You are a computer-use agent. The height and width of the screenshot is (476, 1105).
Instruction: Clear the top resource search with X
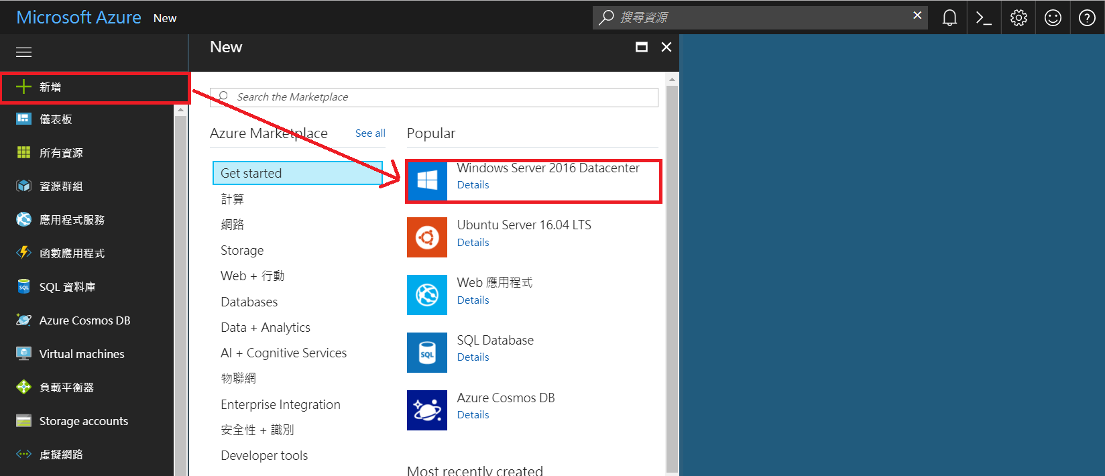(x=917, y=15)
